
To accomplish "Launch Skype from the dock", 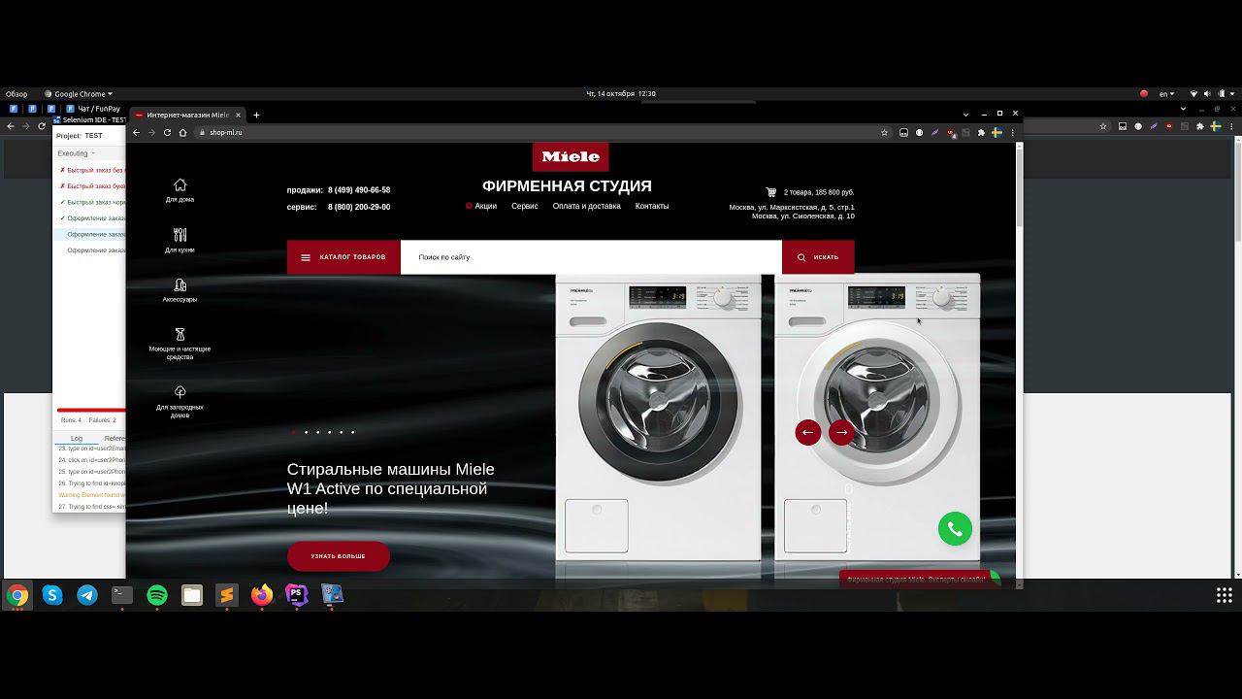I will pyautogui.click(x=52, y=595).
